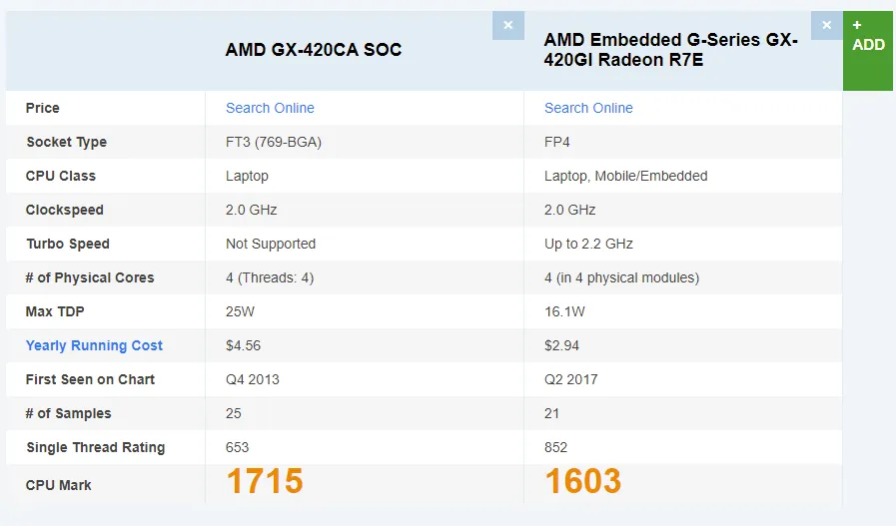896x526 pixels.
Task: Click the FT3 (769-BGA) socket value
Action: click(274, 142)
